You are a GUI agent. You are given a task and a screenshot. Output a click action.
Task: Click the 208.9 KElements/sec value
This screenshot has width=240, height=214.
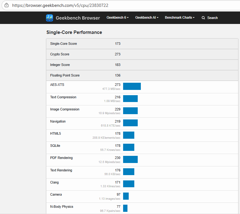click(x=106, y=138)
